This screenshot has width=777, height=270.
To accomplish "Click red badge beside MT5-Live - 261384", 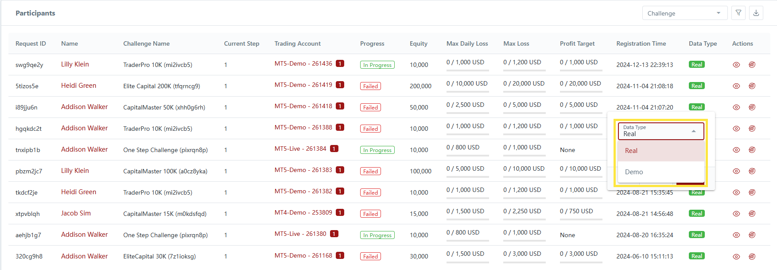I will (334, 149).
